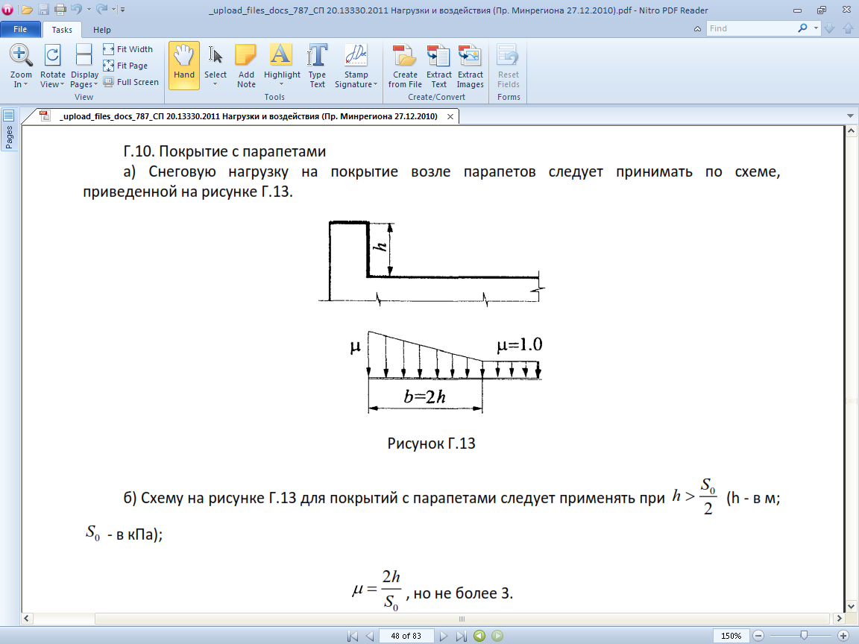This screenshot has width=859, height=644.
Task: Click the Open folder icon in quick access
Action: [x=26, y=9]
